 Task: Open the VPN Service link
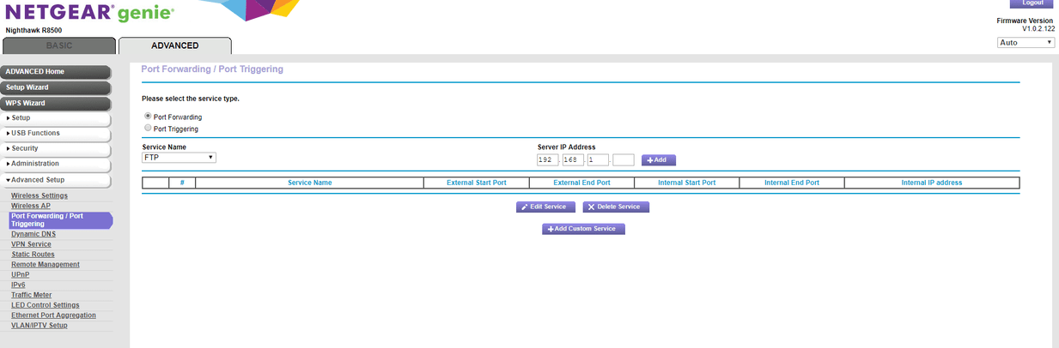click(x=31, y=244)
